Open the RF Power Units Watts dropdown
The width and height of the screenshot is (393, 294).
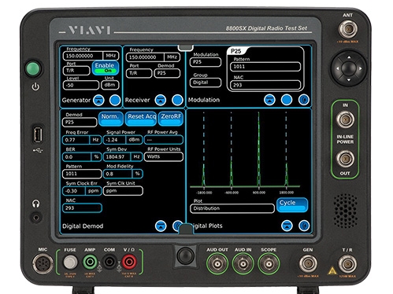(164, 156)
